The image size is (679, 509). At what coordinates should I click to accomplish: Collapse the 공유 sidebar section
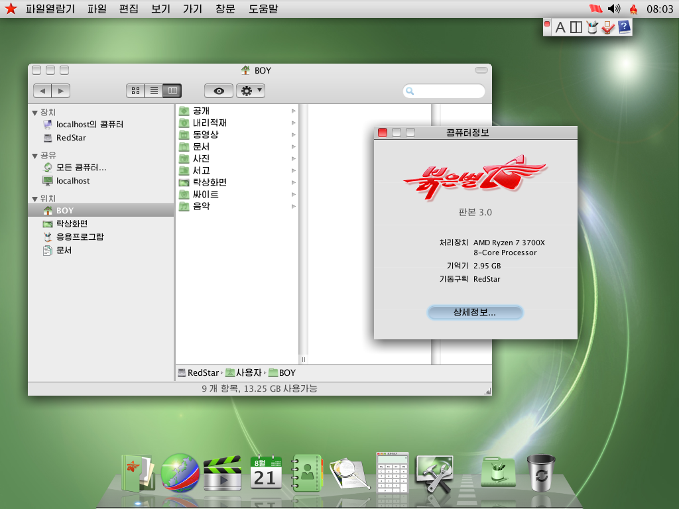(34, 156)
